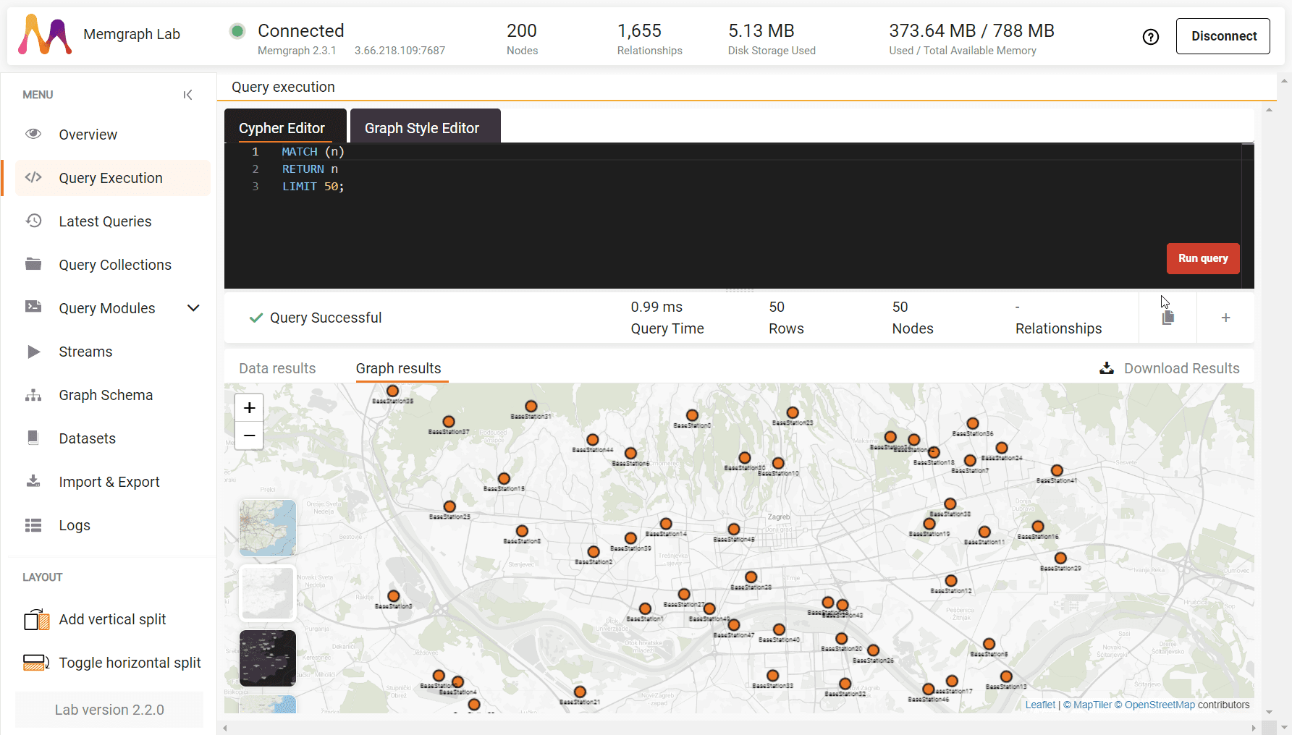Open Graph Schema from the sidebar

[x=106, y=395]
